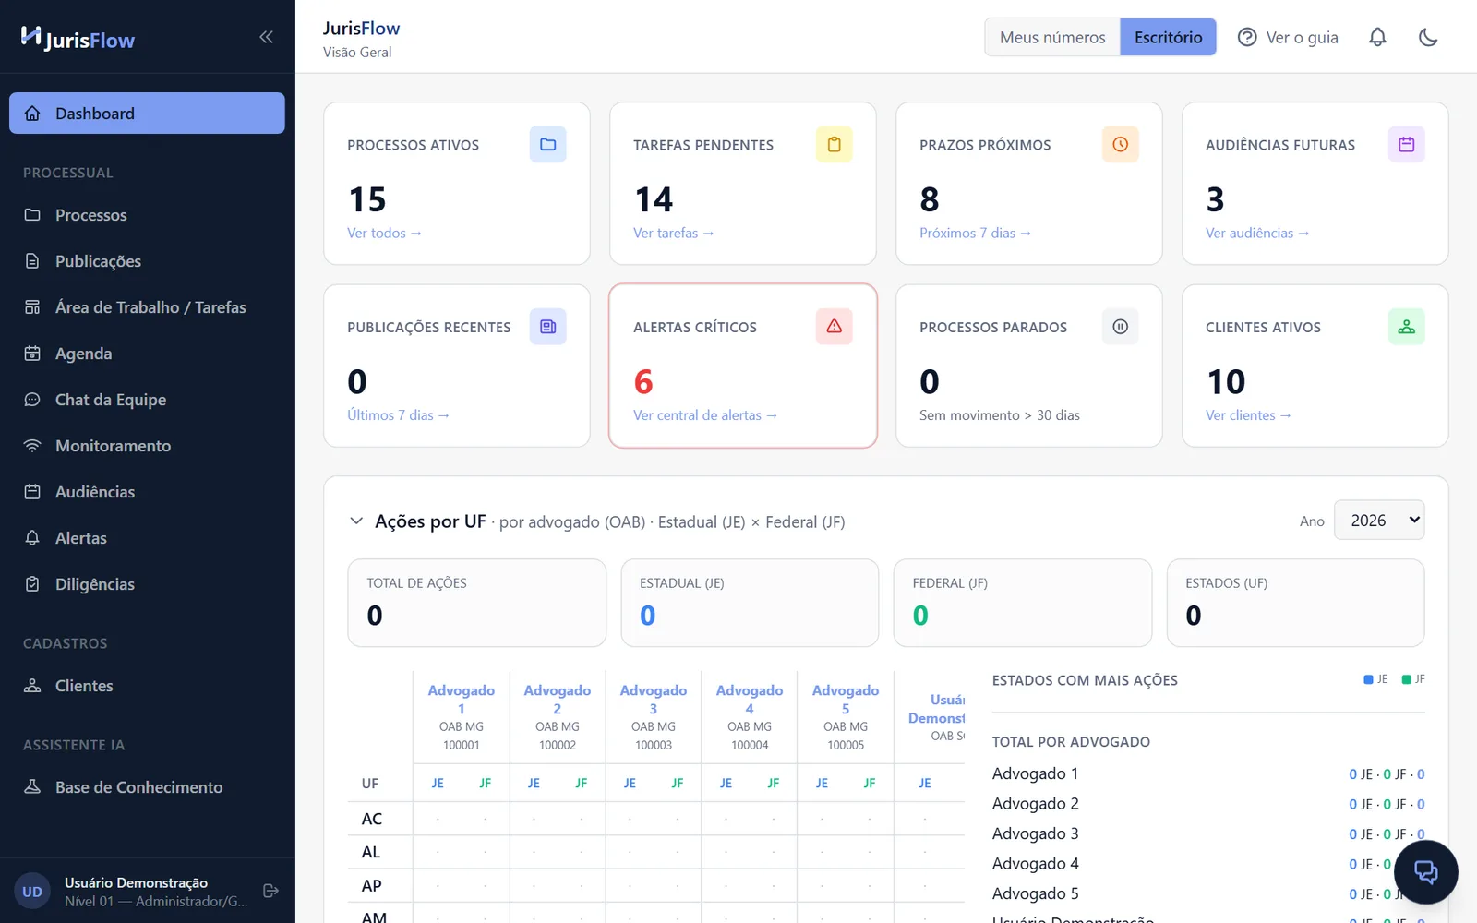The width and height of the screenshot is (1477, 923).
Task: Click Ver tarefas link
Action: coord(673,233)
